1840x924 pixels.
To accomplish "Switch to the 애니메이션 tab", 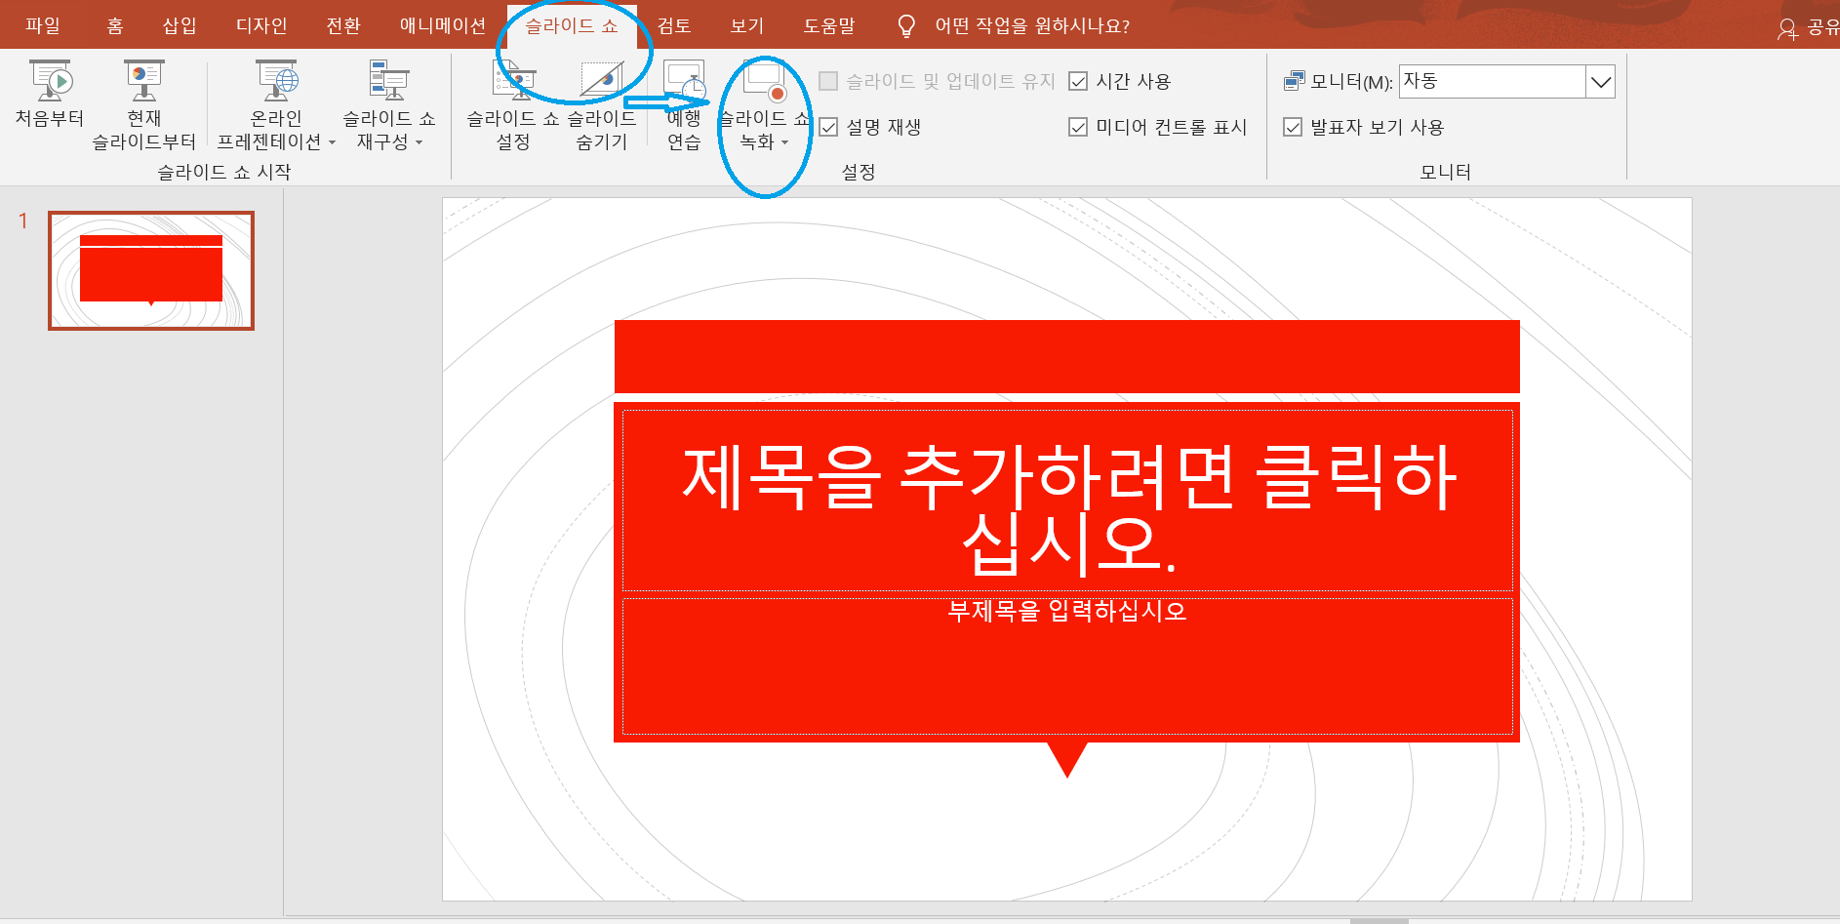I will pos(443,25).
